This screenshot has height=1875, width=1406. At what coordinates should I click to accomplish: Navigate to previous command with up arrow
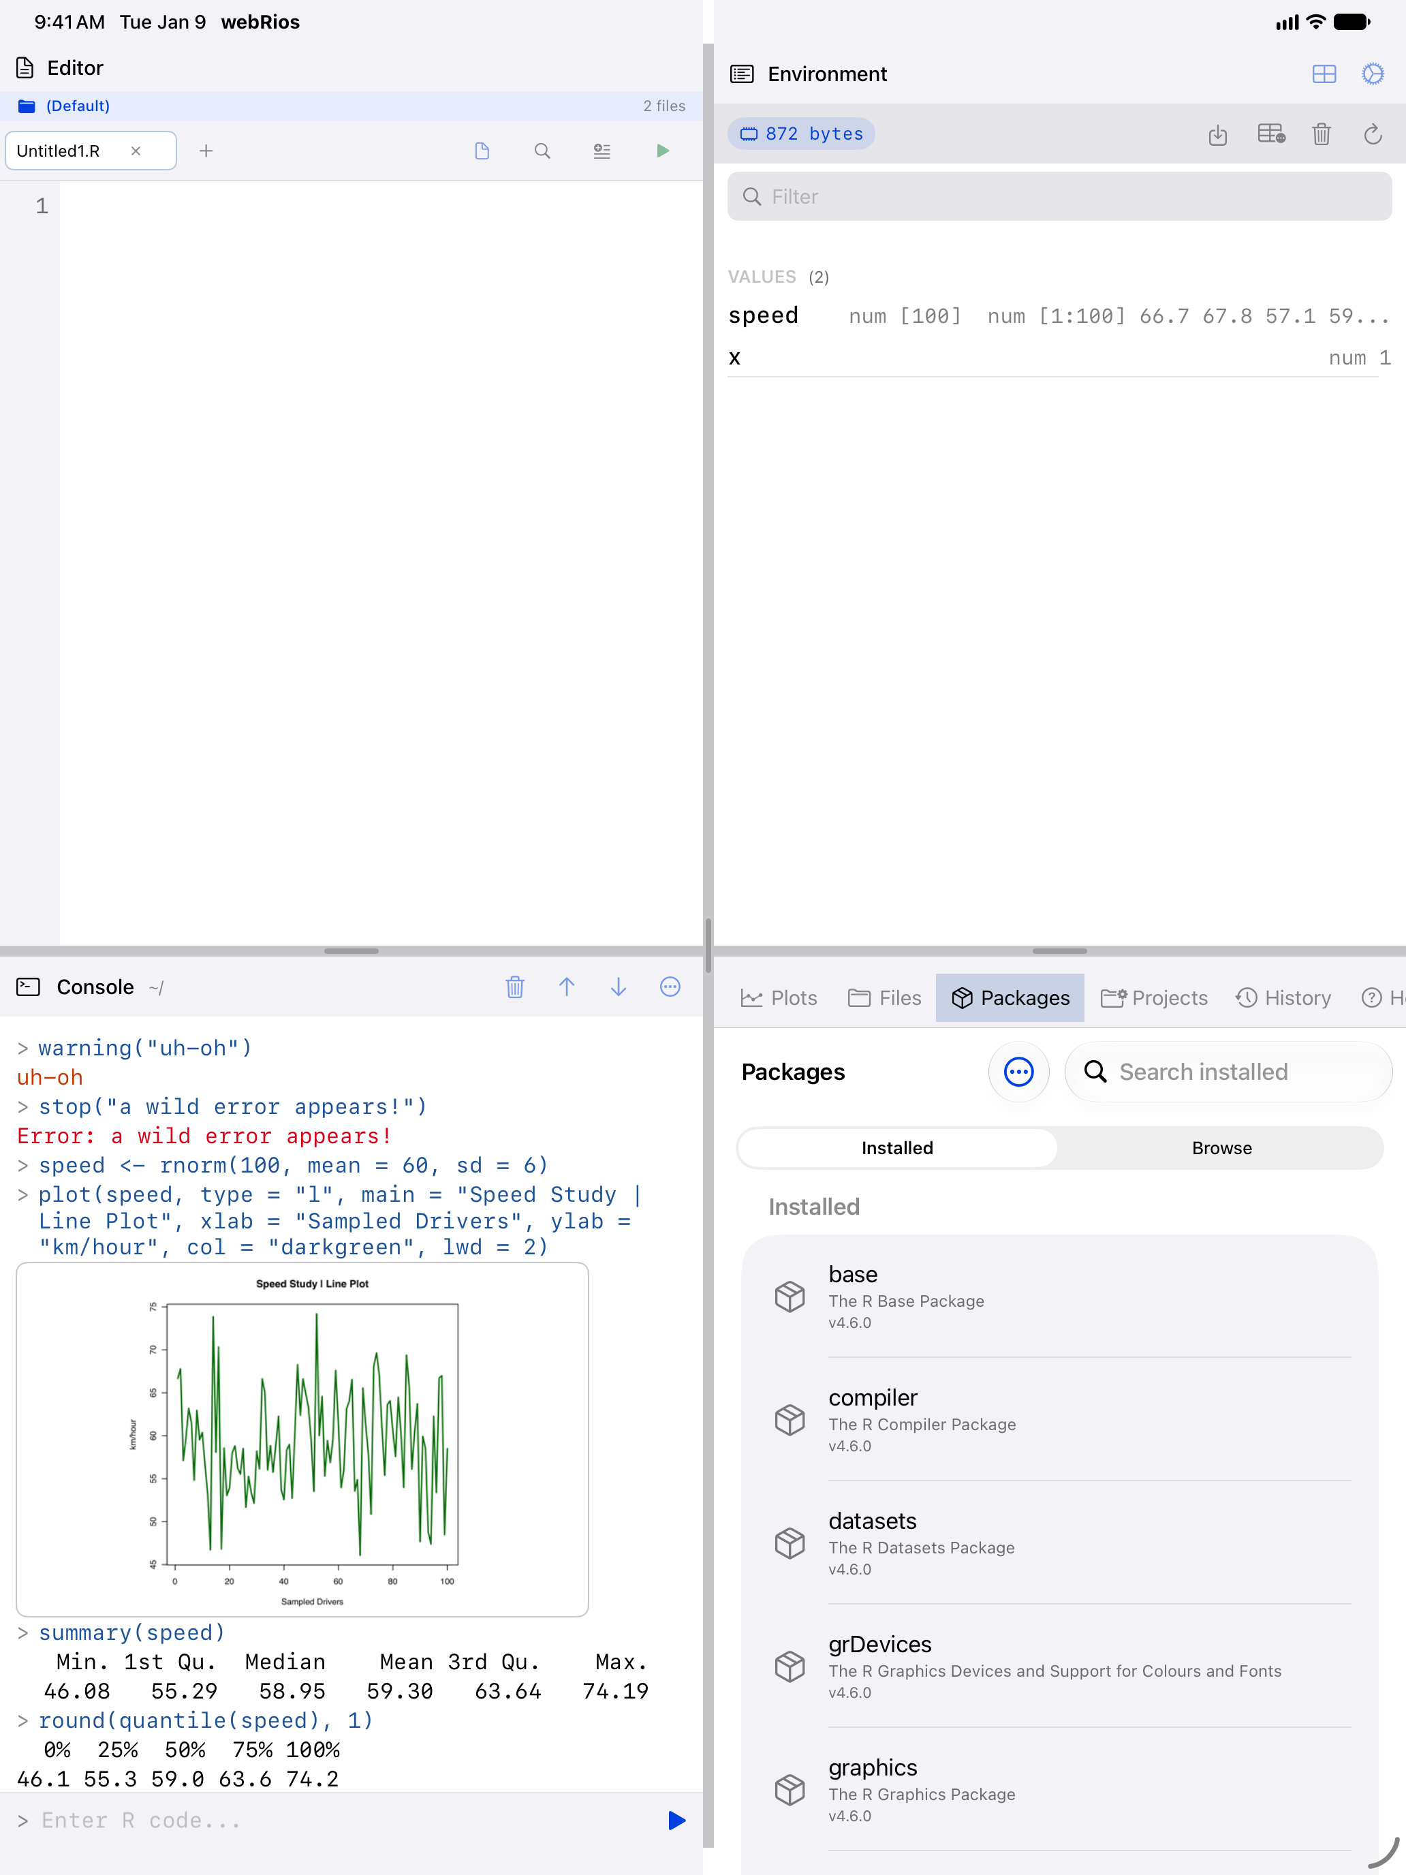click(x=567, y=987)
